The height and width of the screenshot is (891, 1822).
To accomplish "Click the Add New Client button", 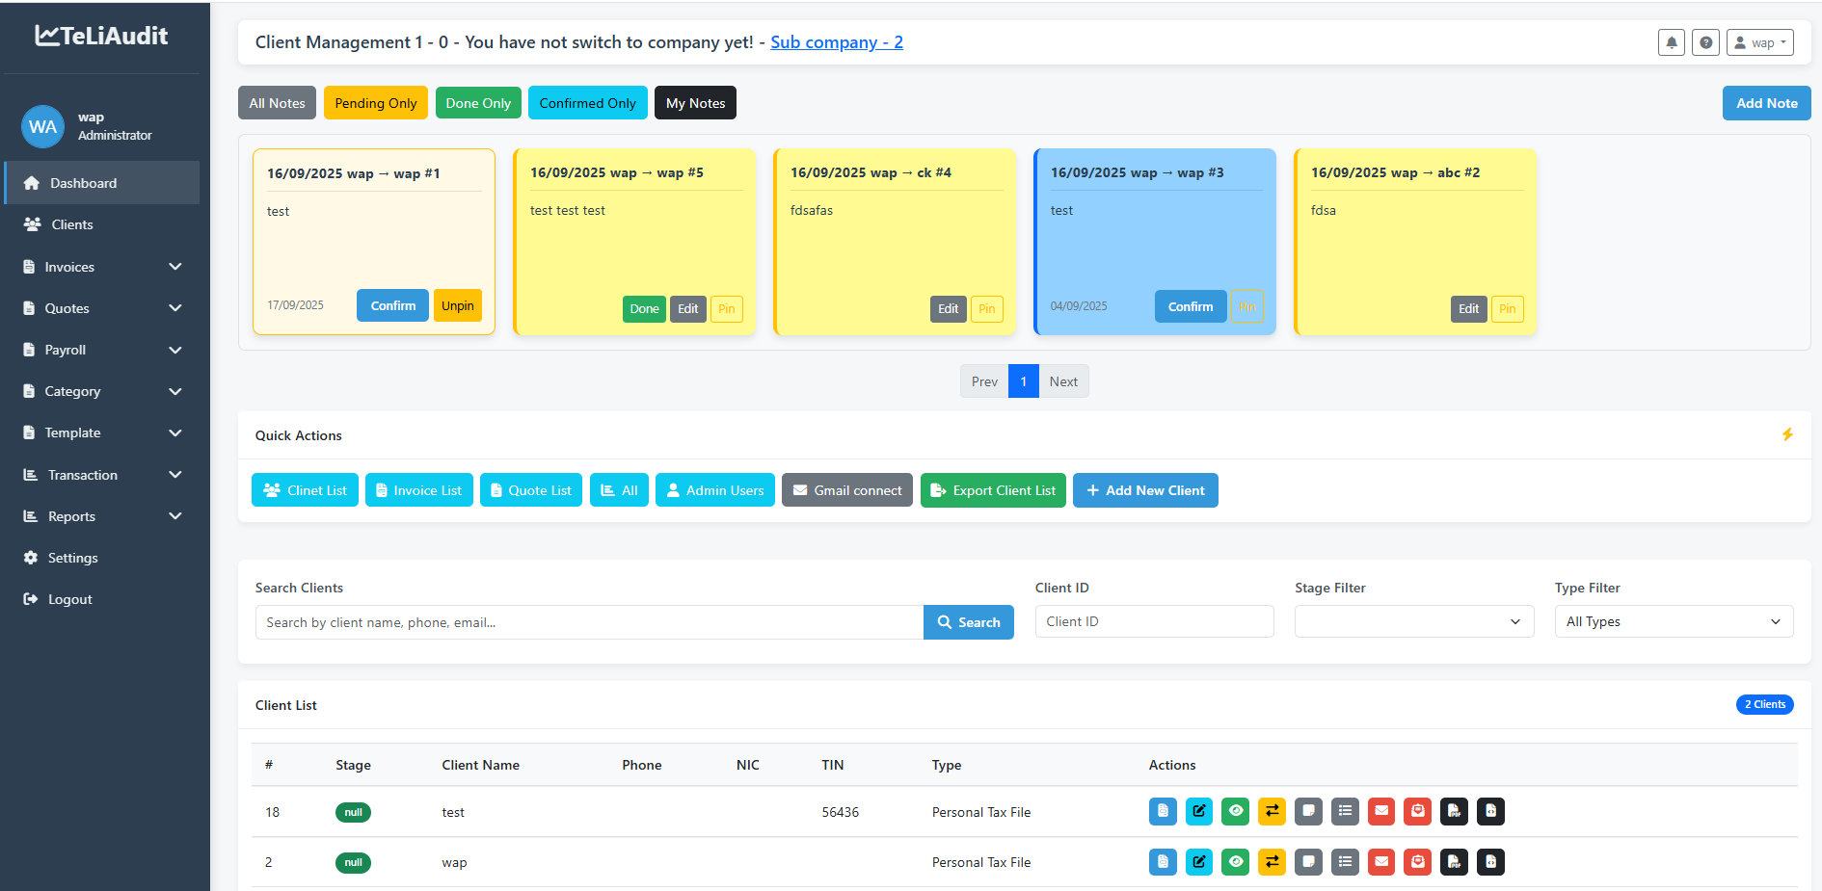I will [1145, 489].
